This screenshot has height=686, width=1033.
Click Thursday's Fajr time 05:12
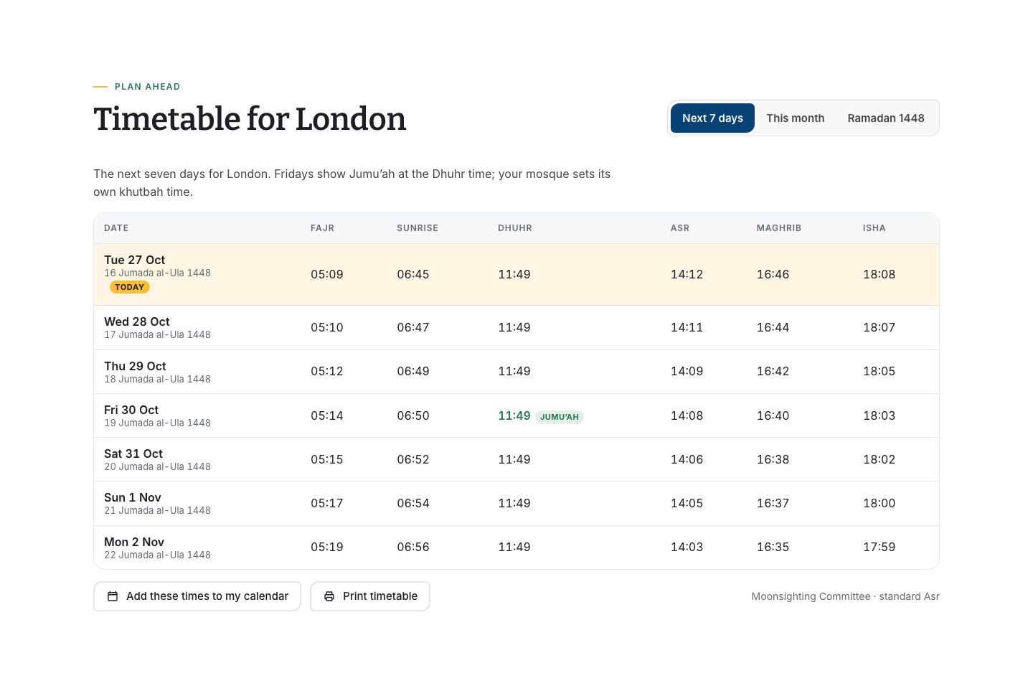pyautogui.click(x=327, y=371)
